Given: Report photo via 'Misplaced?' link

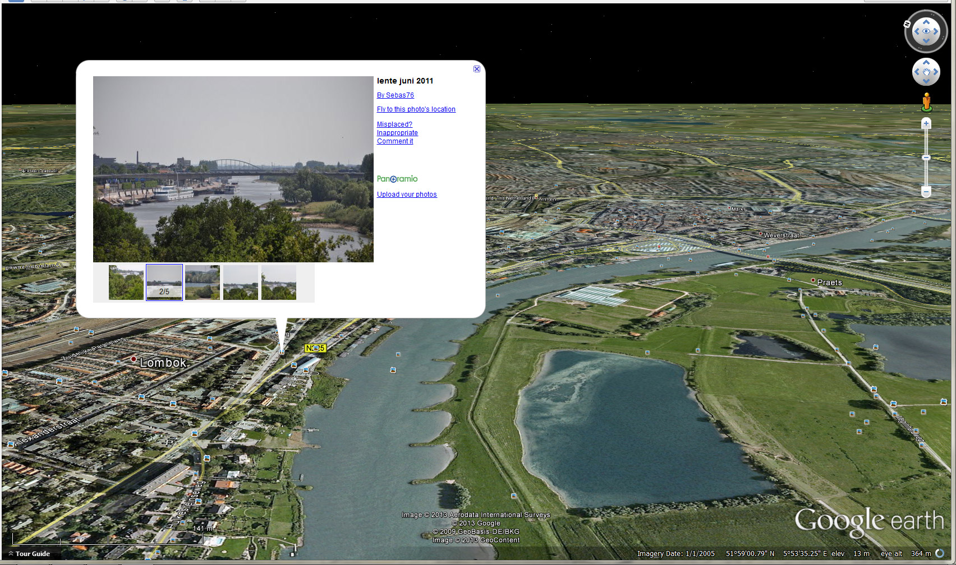Looking at the screenshot, I should click(x=394, y=124).
